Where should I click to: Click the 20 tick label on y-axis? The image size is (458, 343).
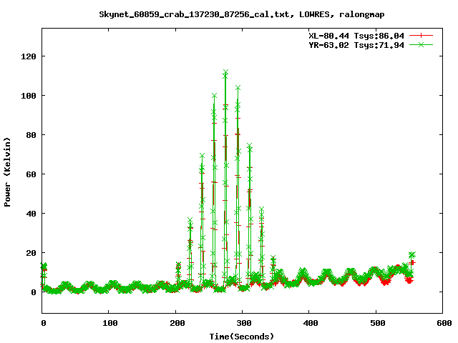point(31,253)
